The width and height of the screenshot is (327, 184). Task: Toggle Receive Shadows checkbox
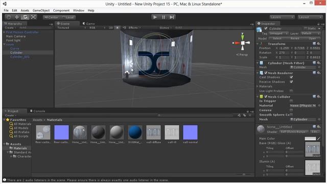291,82
